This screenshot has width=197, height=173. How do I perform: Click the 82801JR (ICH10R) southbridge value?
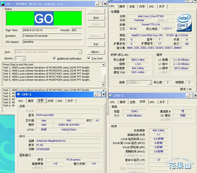pyautogui.click(x=69, y=125)
